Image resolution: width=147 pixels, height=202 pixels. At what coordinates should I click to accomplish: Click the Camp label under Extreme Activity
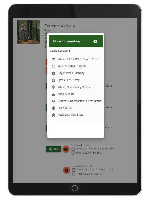tap(48, 30)
